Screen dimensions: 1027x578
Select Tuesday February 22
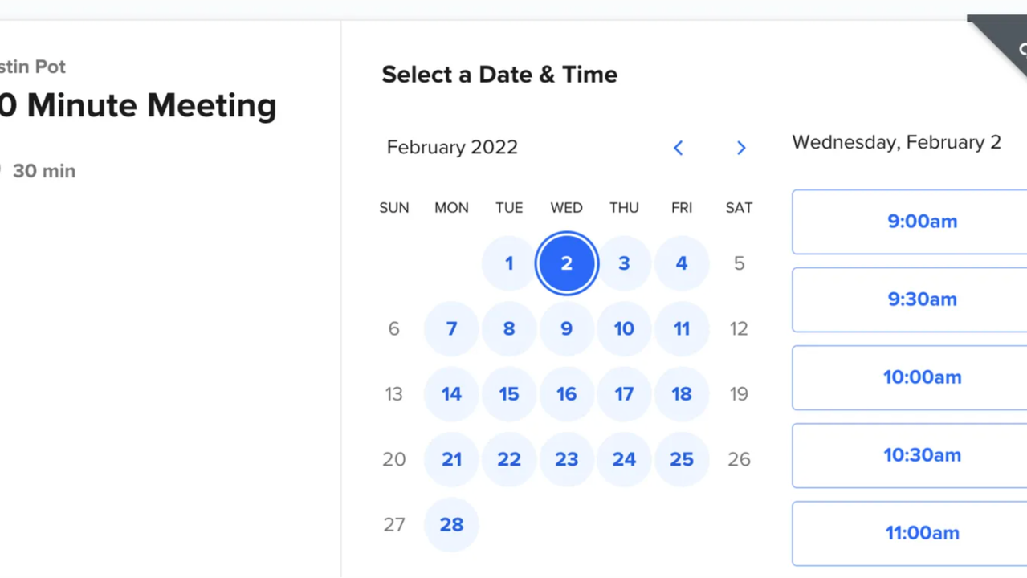tap(509, 459)
